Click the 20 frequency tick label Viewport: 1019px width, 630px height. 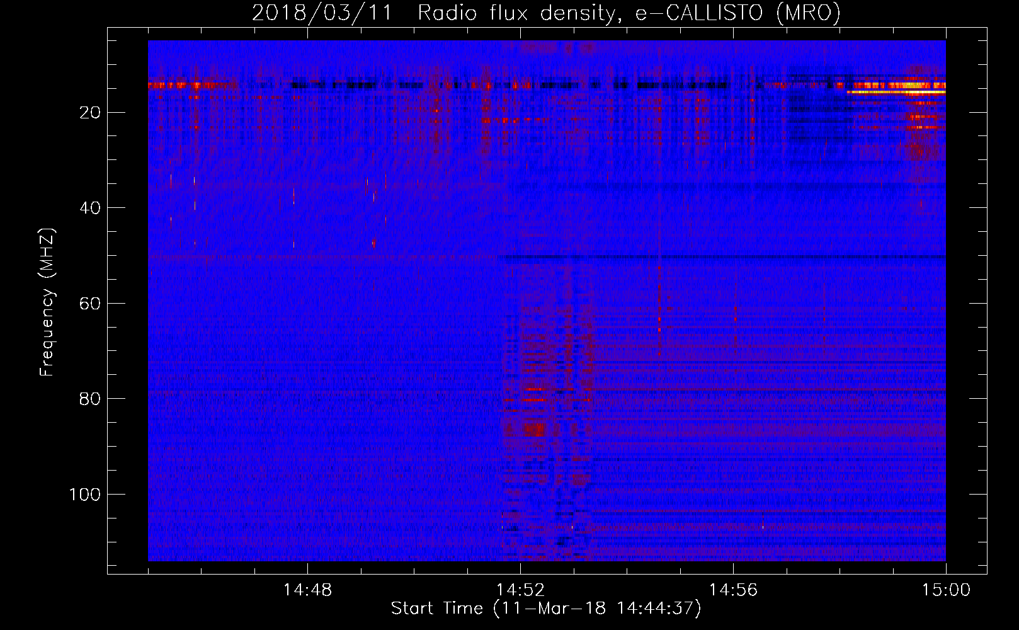pyautogui.click(x=91, y=113)
